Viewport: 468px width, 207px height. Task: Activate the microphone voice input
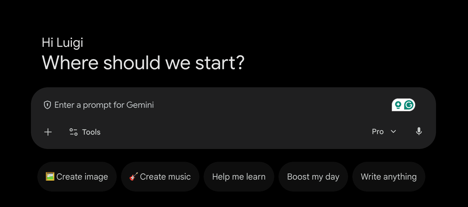click(x=419, y=131)
